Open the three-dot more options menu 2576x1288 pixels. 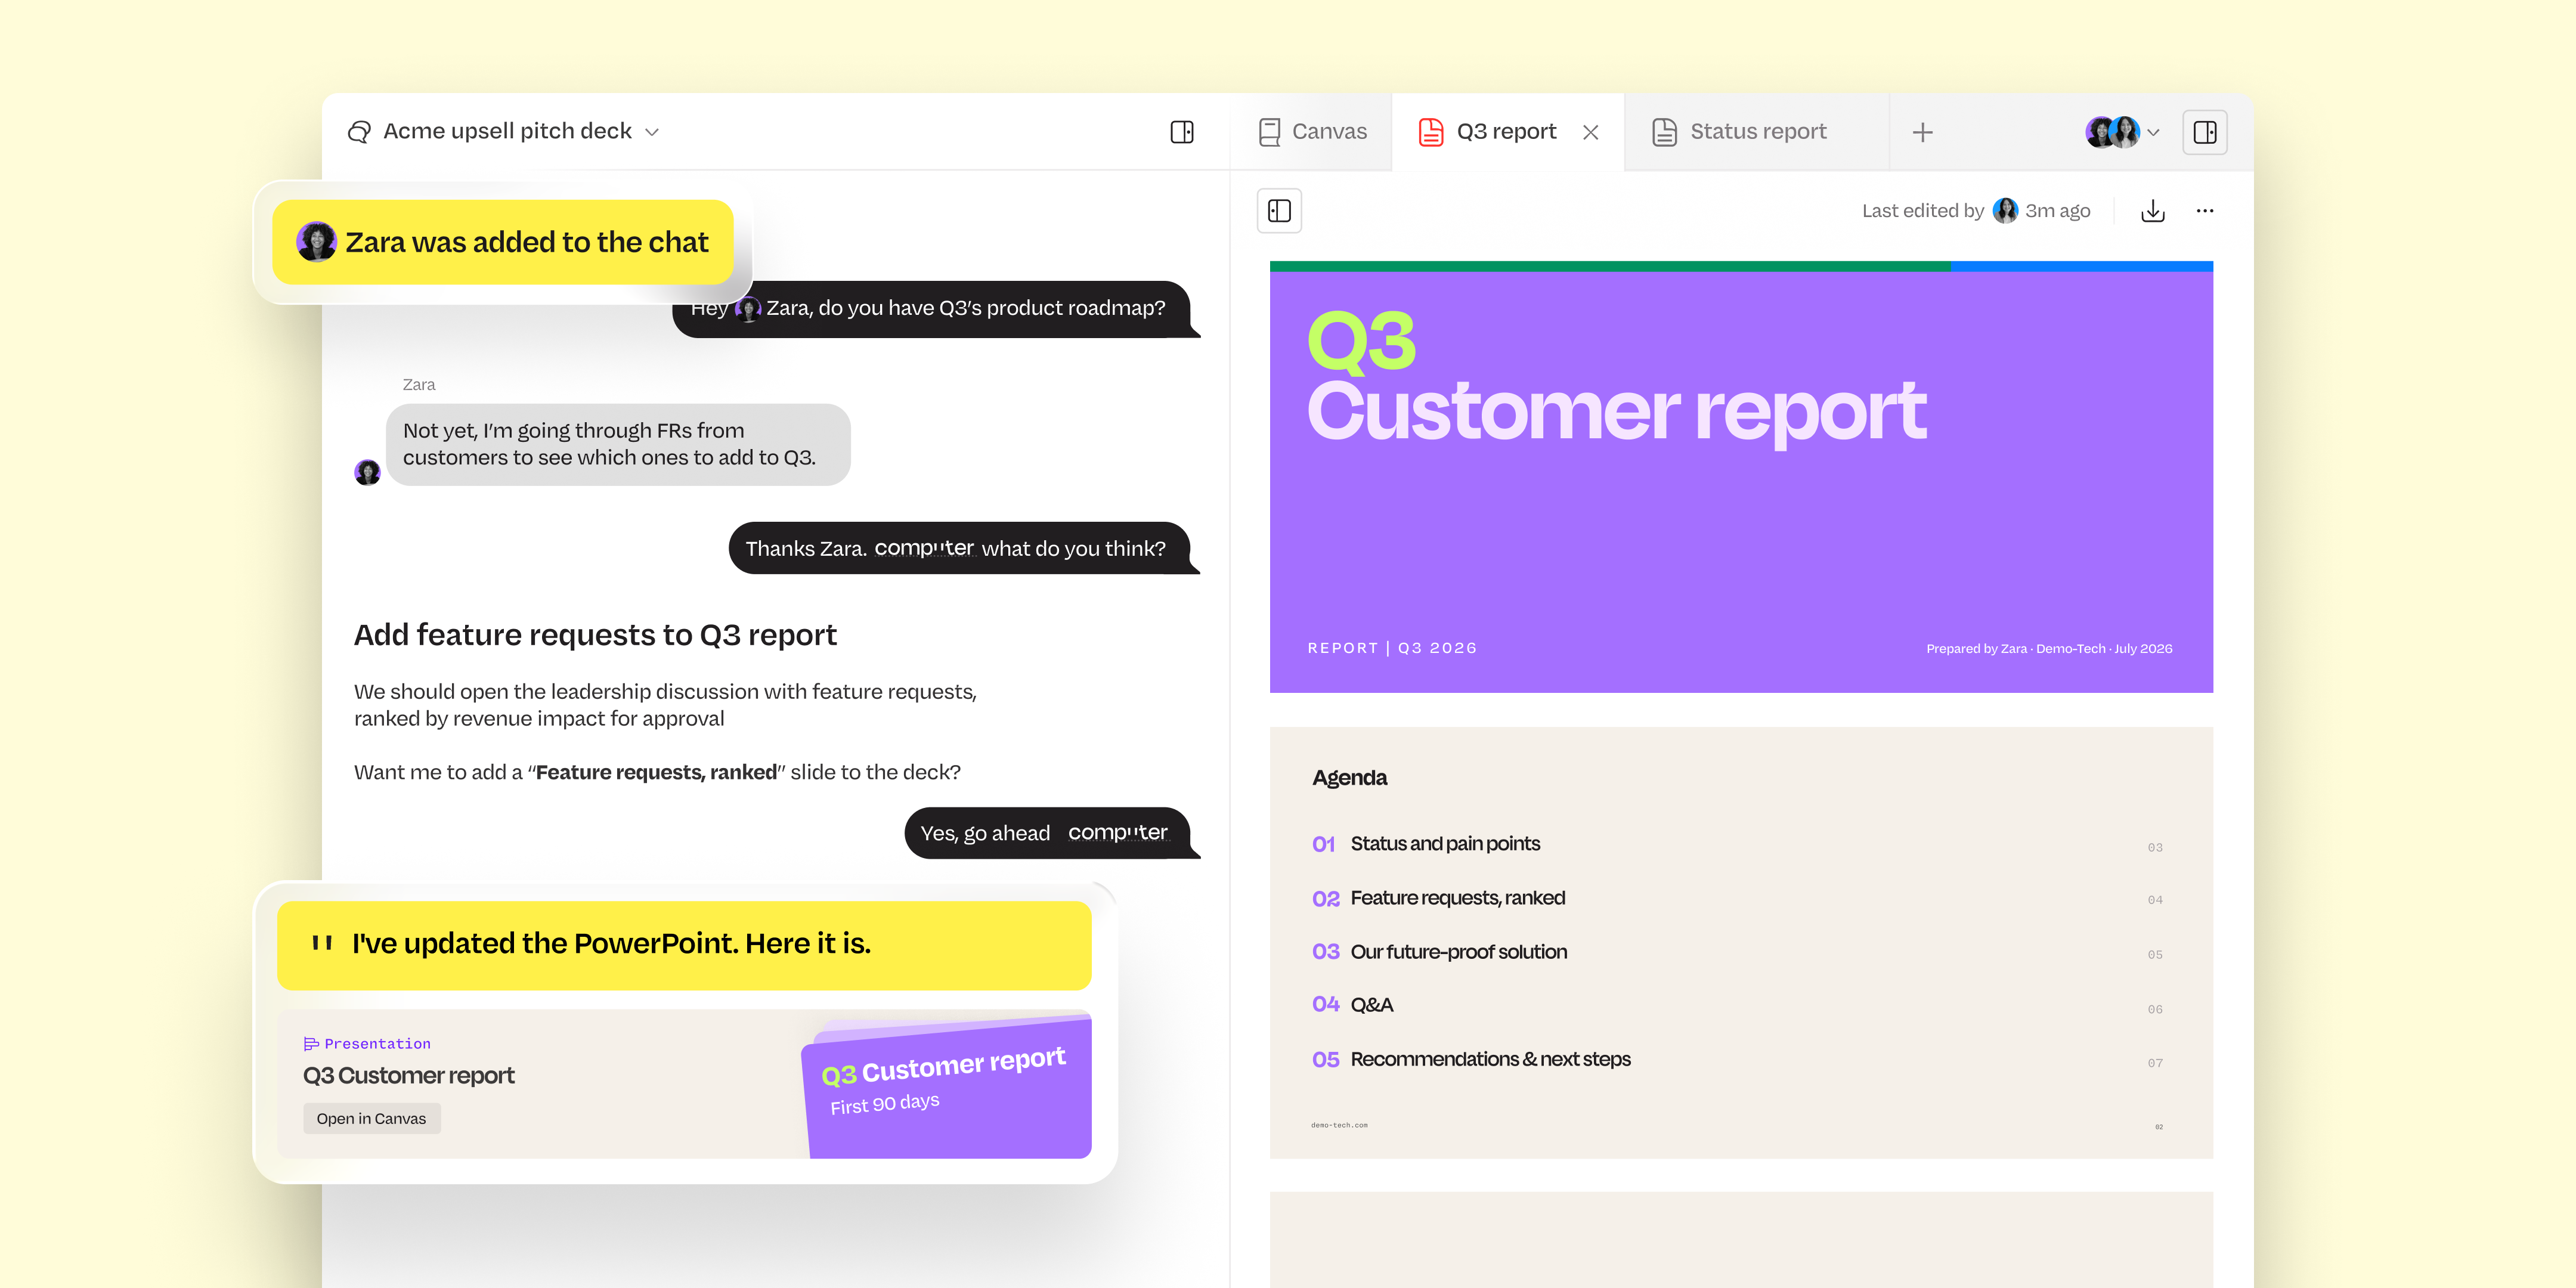2205,211
